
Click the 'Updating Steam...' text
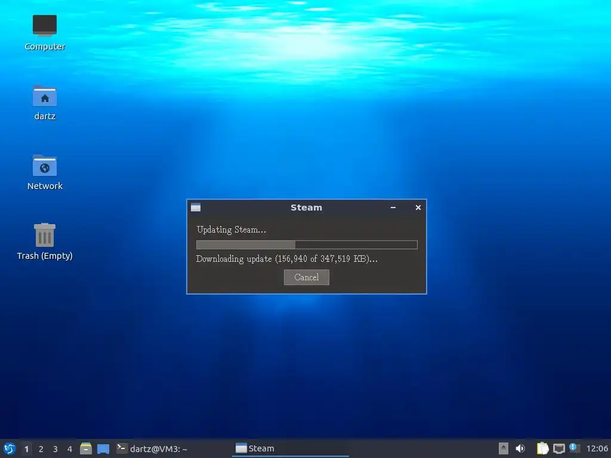click(232, 230)
